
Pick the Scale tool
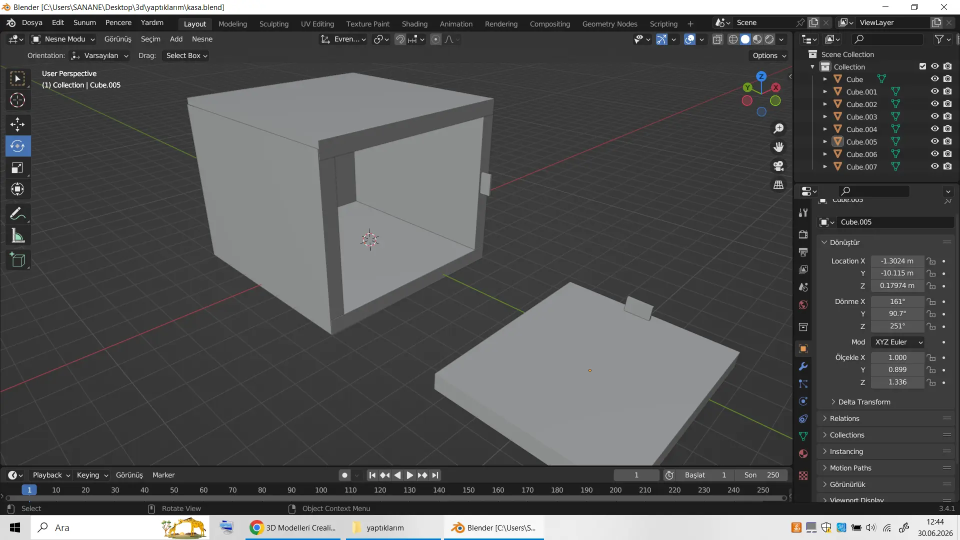click(17, 167)
